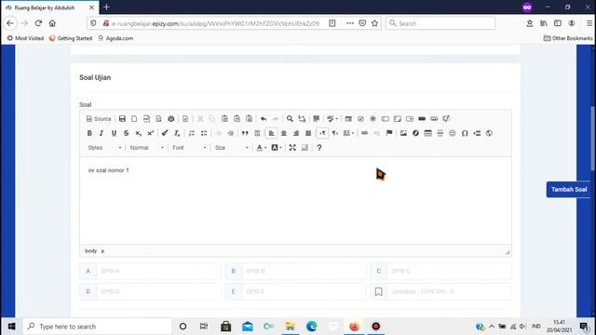Click the Replace icon

tap(302, 119)
